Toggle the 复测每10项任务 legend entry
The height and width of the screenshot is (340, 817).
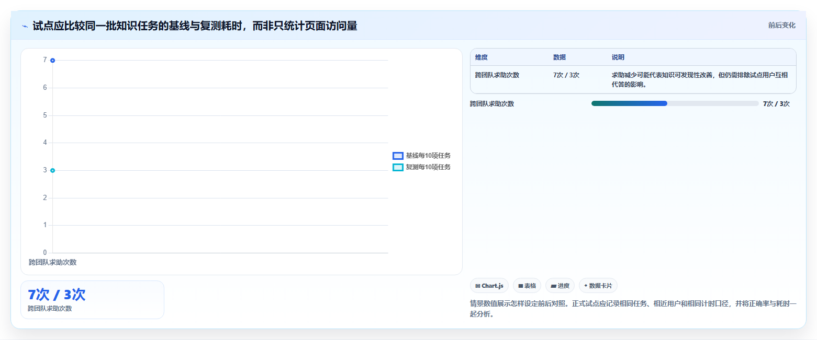pyautogui.click(x=422, y=167)
